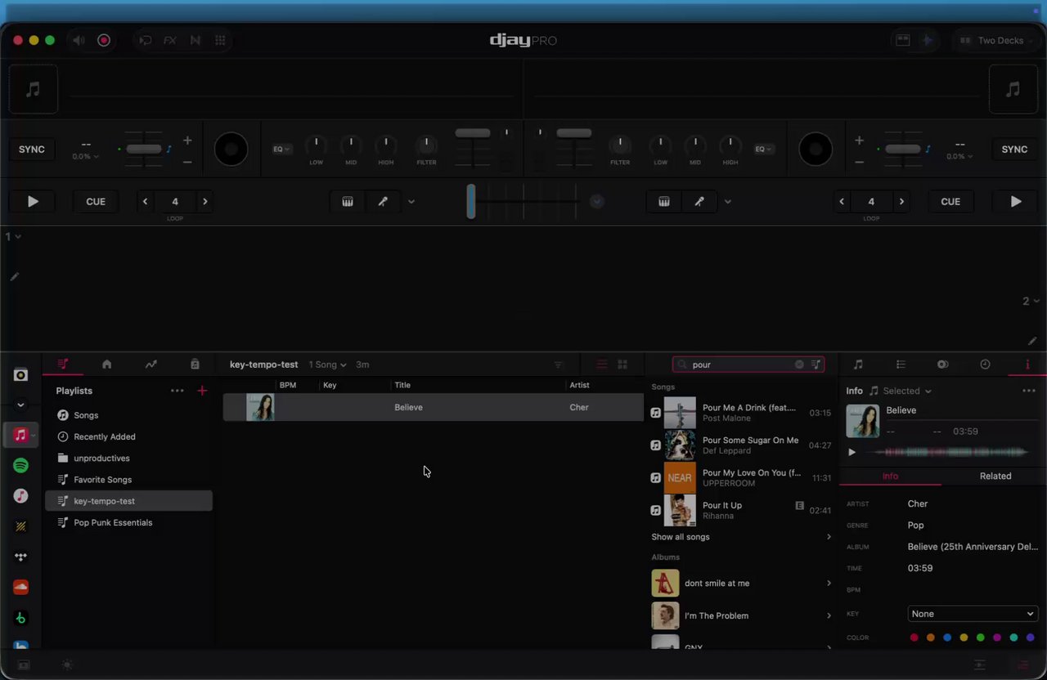1047x680 pixels.
Task: Open the left deck's keyboard pads icon
Action: coord(348,202)
